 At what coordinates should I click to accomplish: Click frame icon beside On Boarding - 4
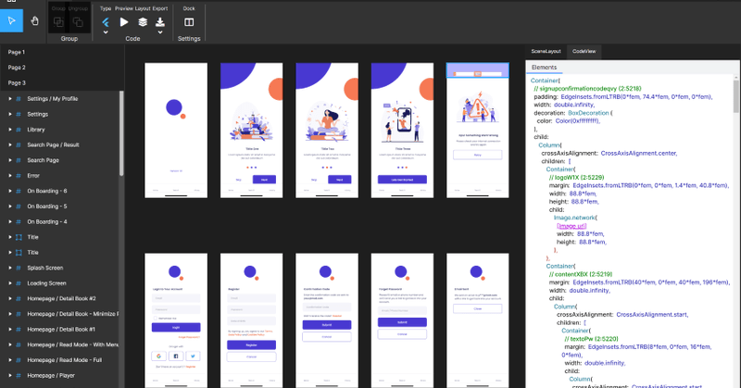pos(19,221)
